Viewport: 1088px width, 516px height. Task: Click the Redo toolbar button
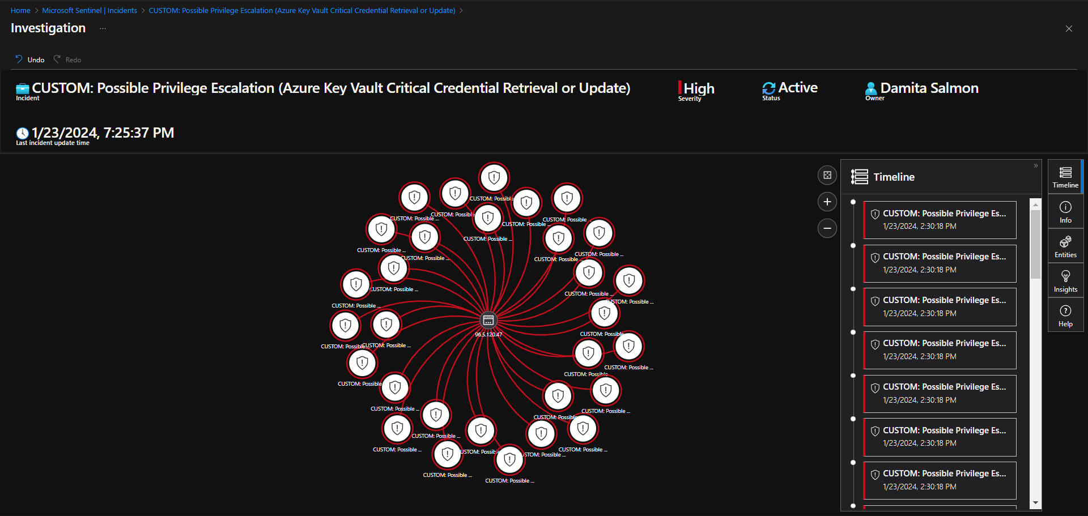(x=67, y=59)
